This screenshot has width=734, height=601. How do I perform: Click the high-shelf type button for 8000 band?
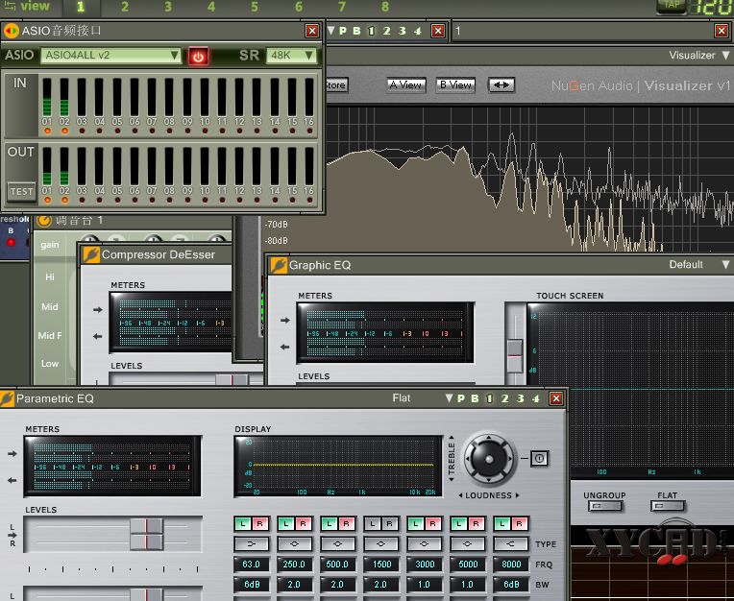pos(511,544)
